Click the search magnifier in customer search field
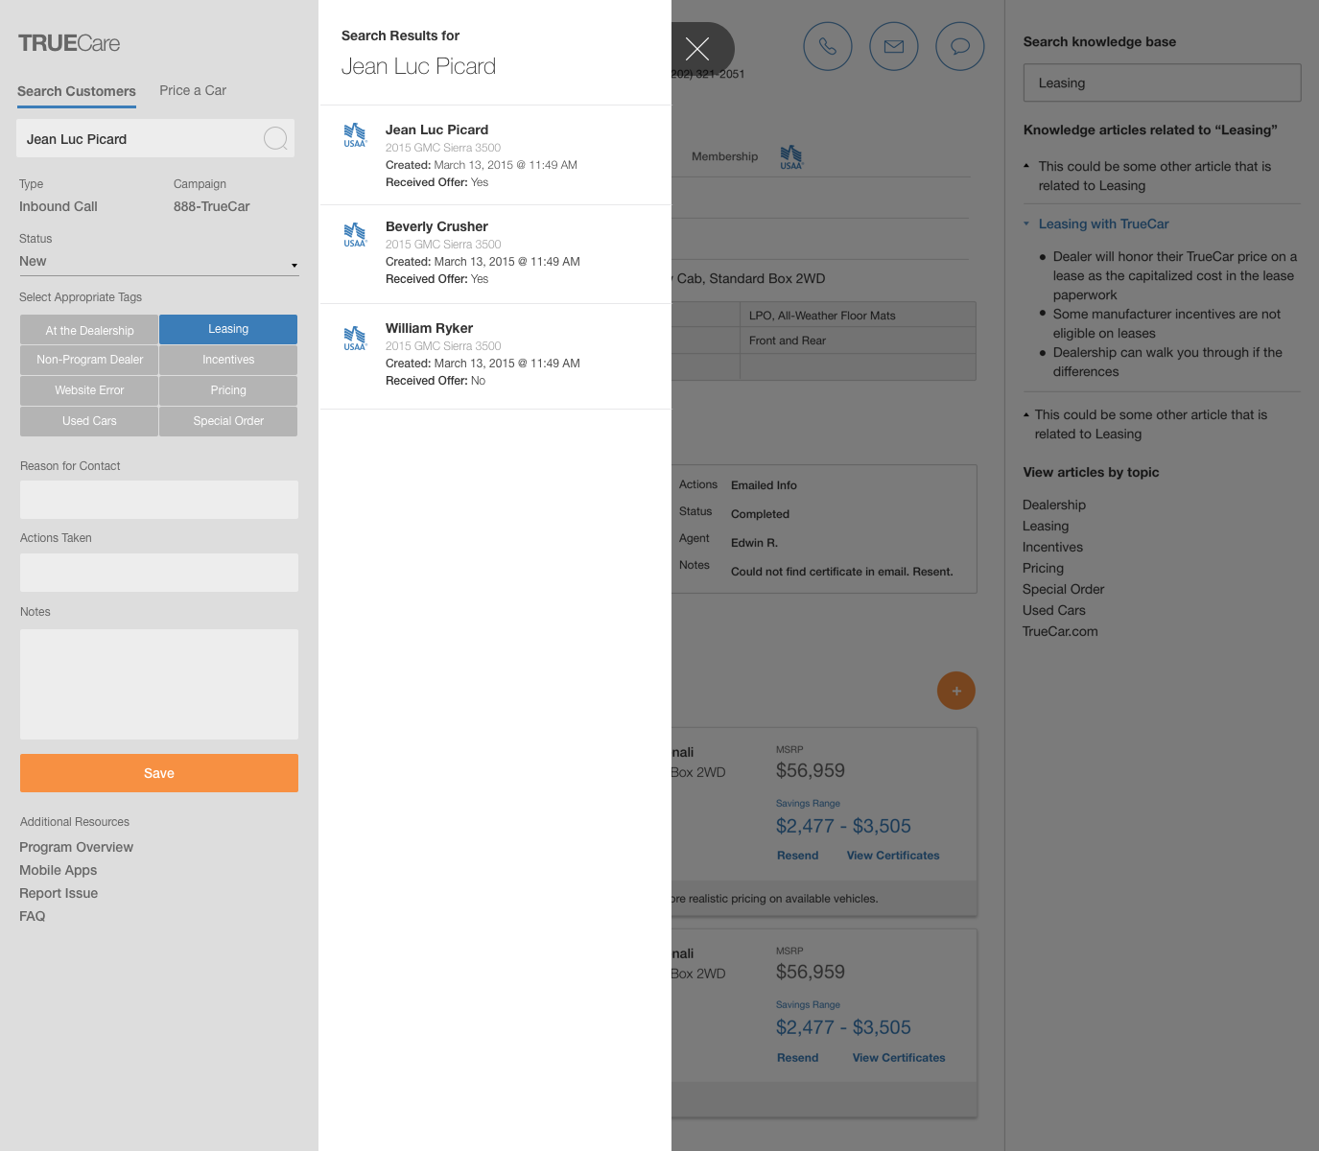The height and width of the screenshot is (1151, 1319). coord(275,138)
